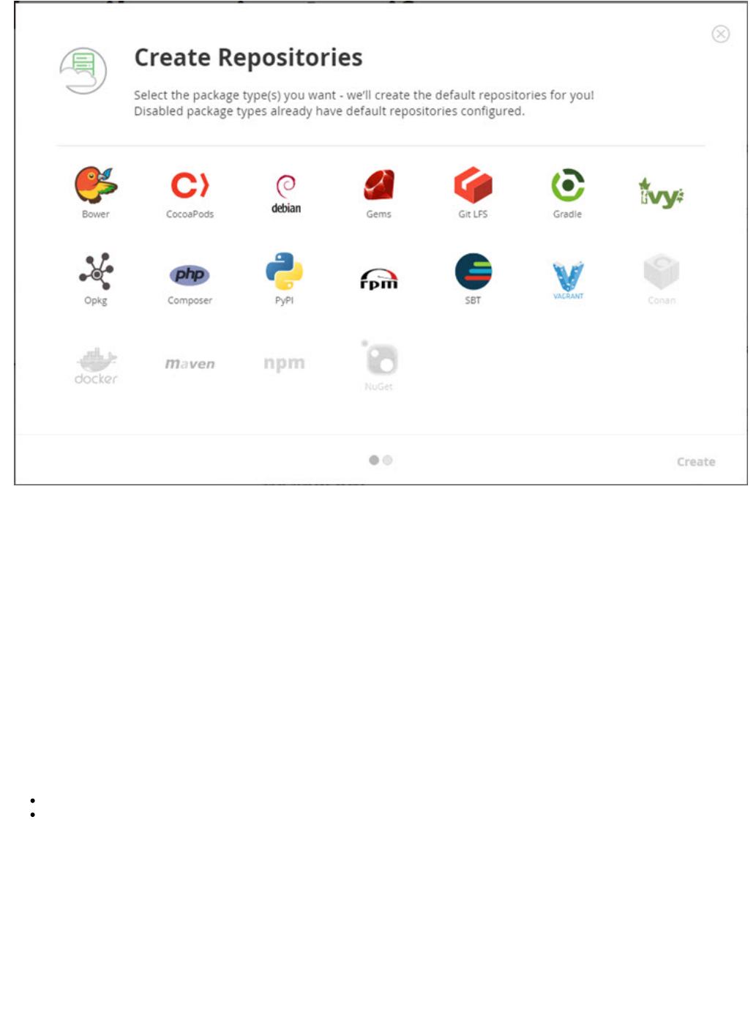Pick the SBT package icon

(473, 279)
